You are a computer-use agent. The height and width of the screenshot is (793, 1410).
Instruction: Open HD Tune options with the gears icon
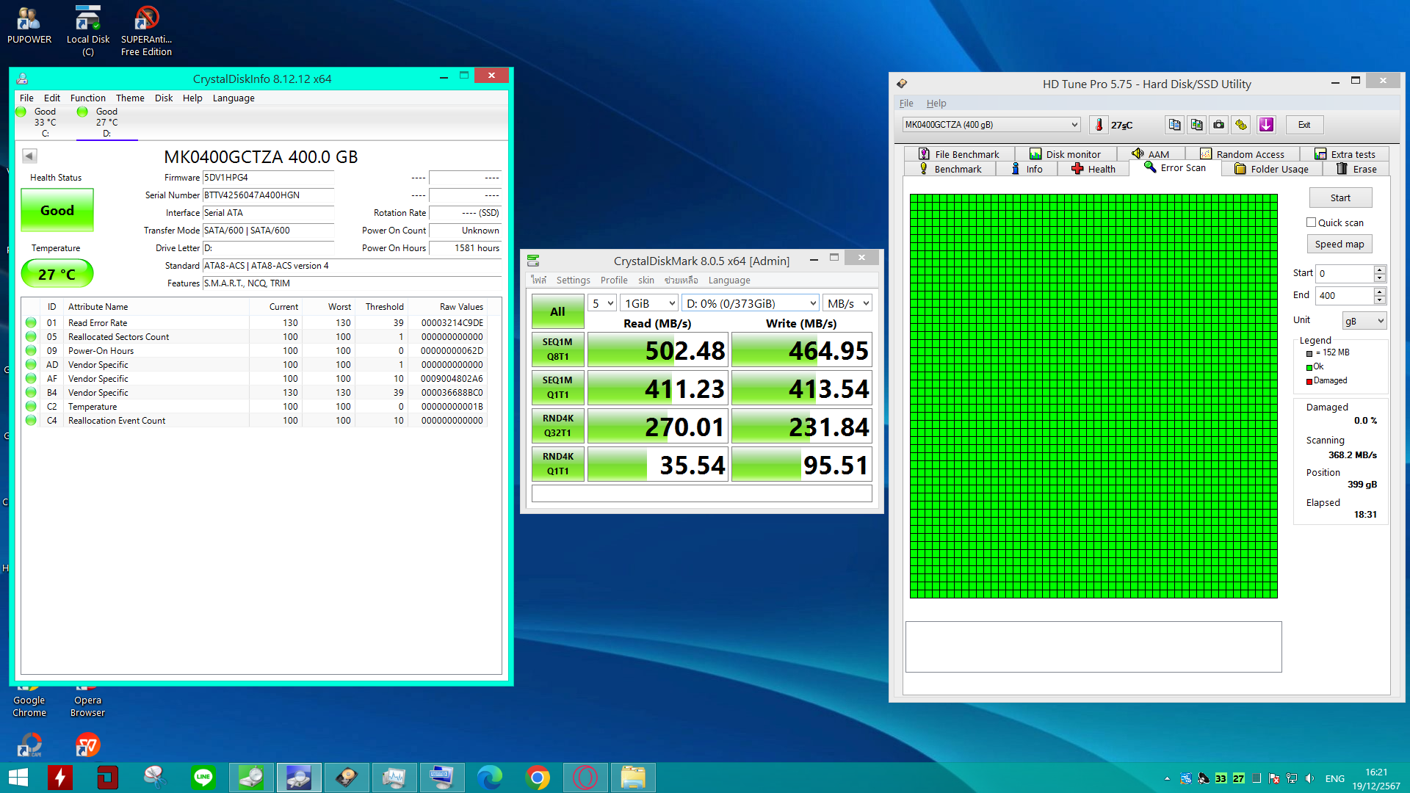(1241, 125)
